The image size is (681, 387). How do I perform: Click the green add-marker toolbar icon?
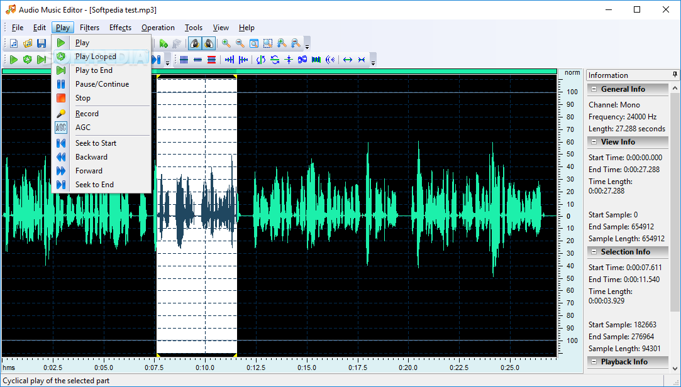163,43
